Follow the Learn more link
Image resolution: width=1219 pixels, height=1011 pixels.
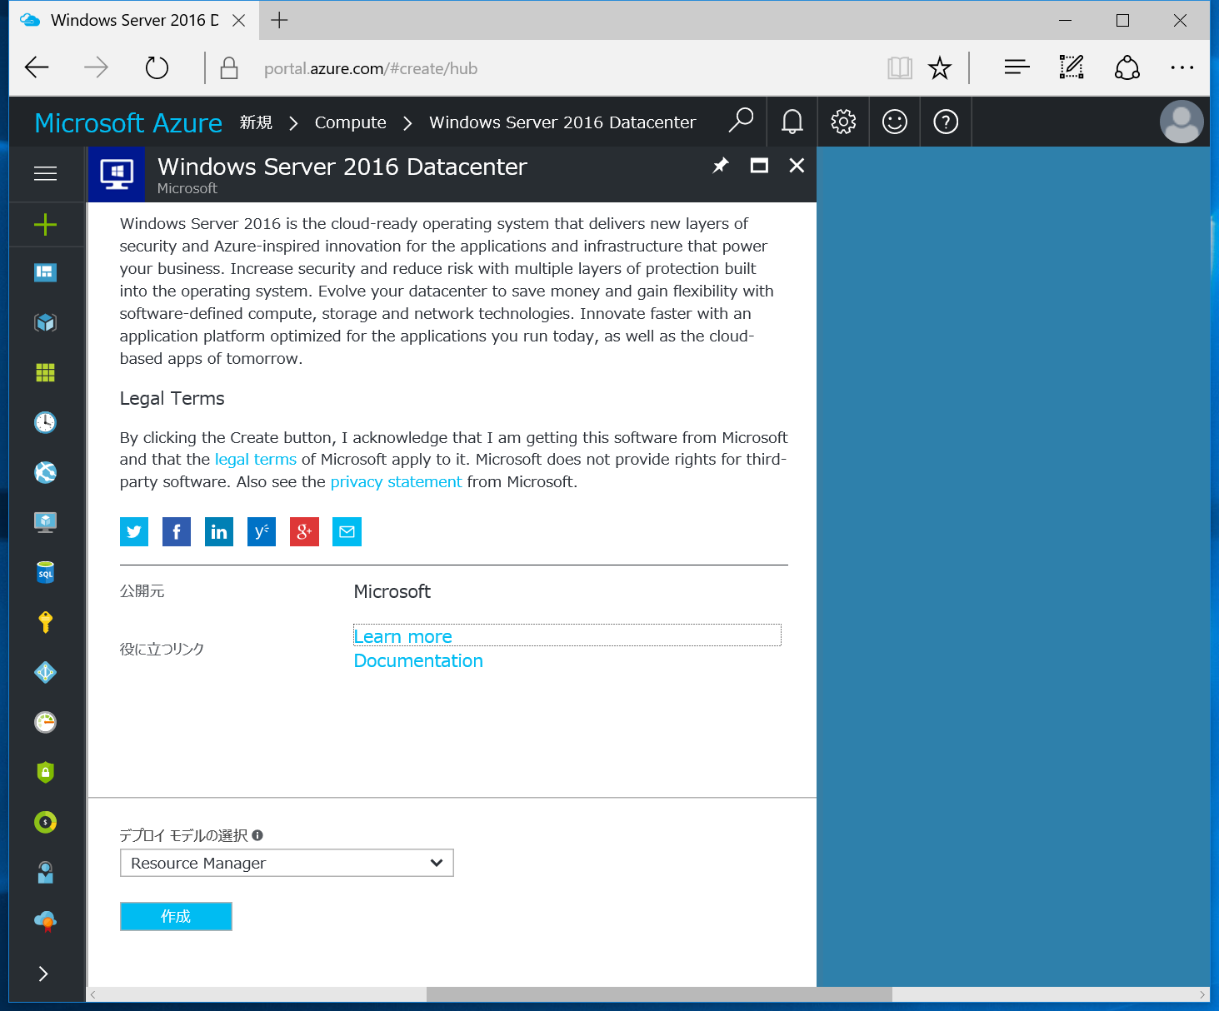pyautogui.click(x=403, y=636)
